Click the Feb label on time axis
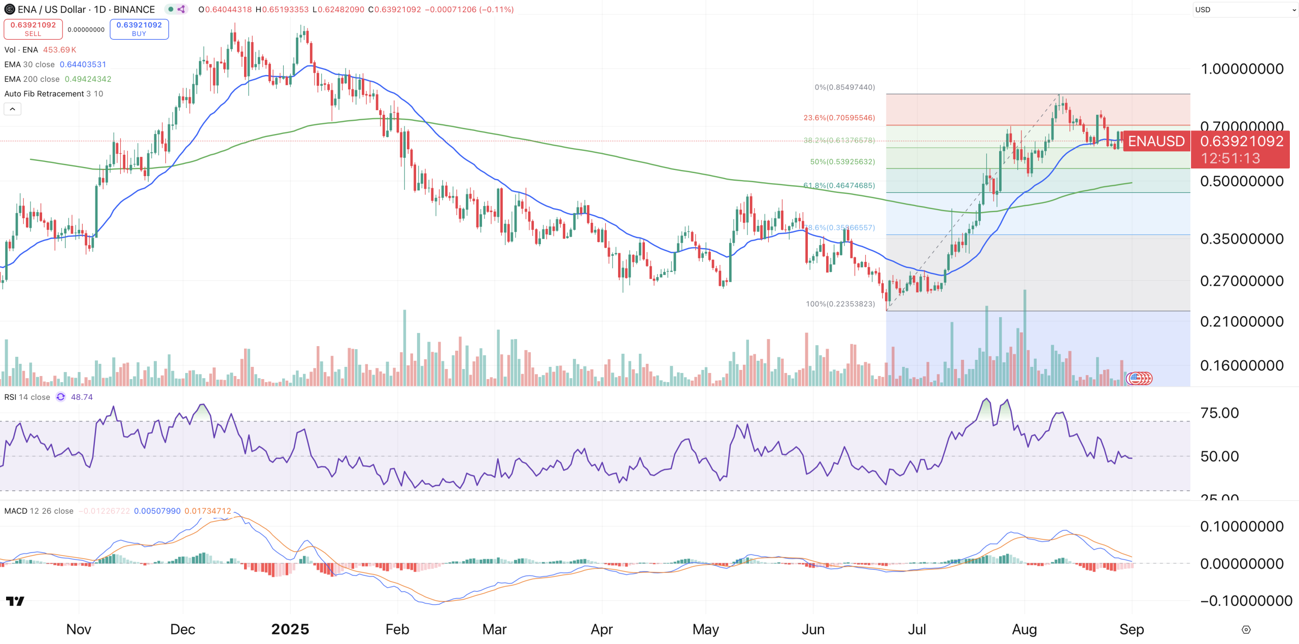Screen dimensions: 1299x644 (397, 629)
